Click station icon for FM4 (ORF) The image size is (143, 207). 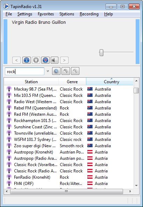(x=9, y=183)
